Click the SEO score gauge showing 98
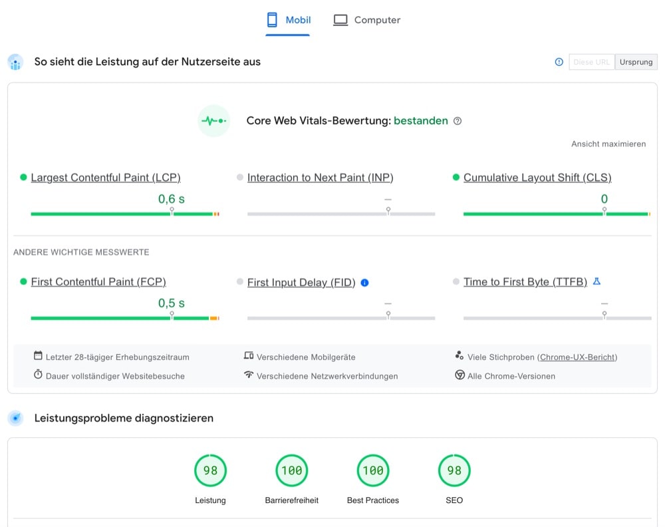The height and width of the screenshot is (527, 665). (454, 470)
